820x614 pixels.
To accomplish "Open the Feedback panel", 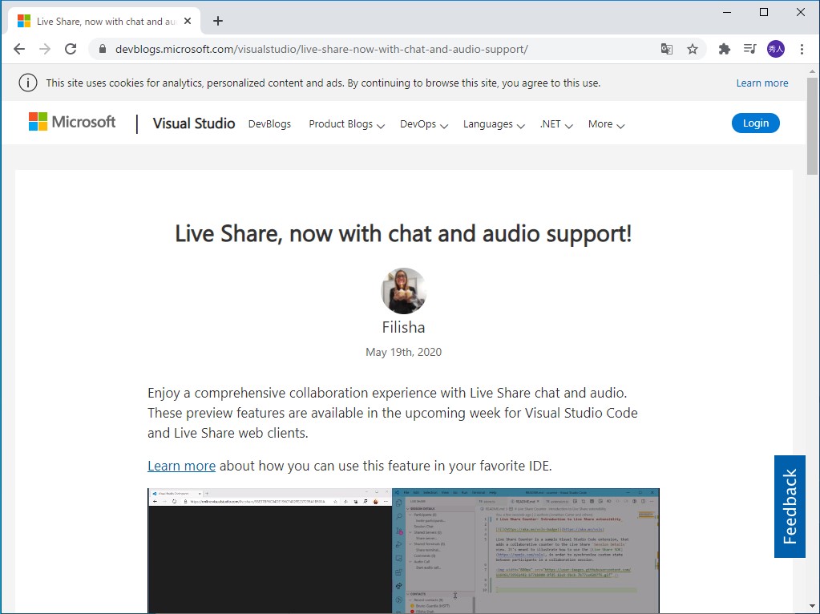I will coord(790,507).
